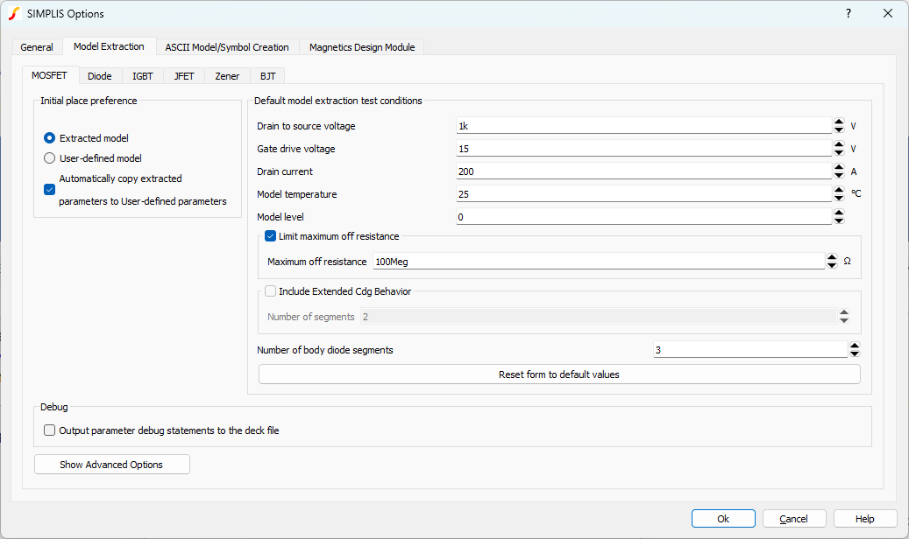Click the Drain current input field

click(643, 171)
